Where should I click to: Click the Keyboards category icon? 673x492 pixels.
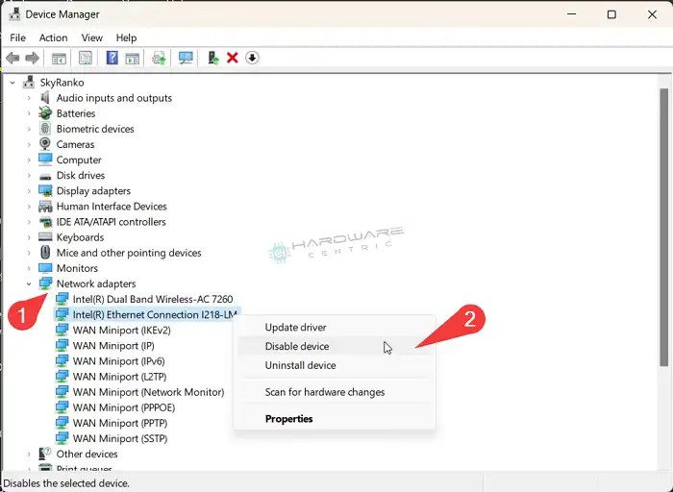pyautogui.click(x=45, y=236)
